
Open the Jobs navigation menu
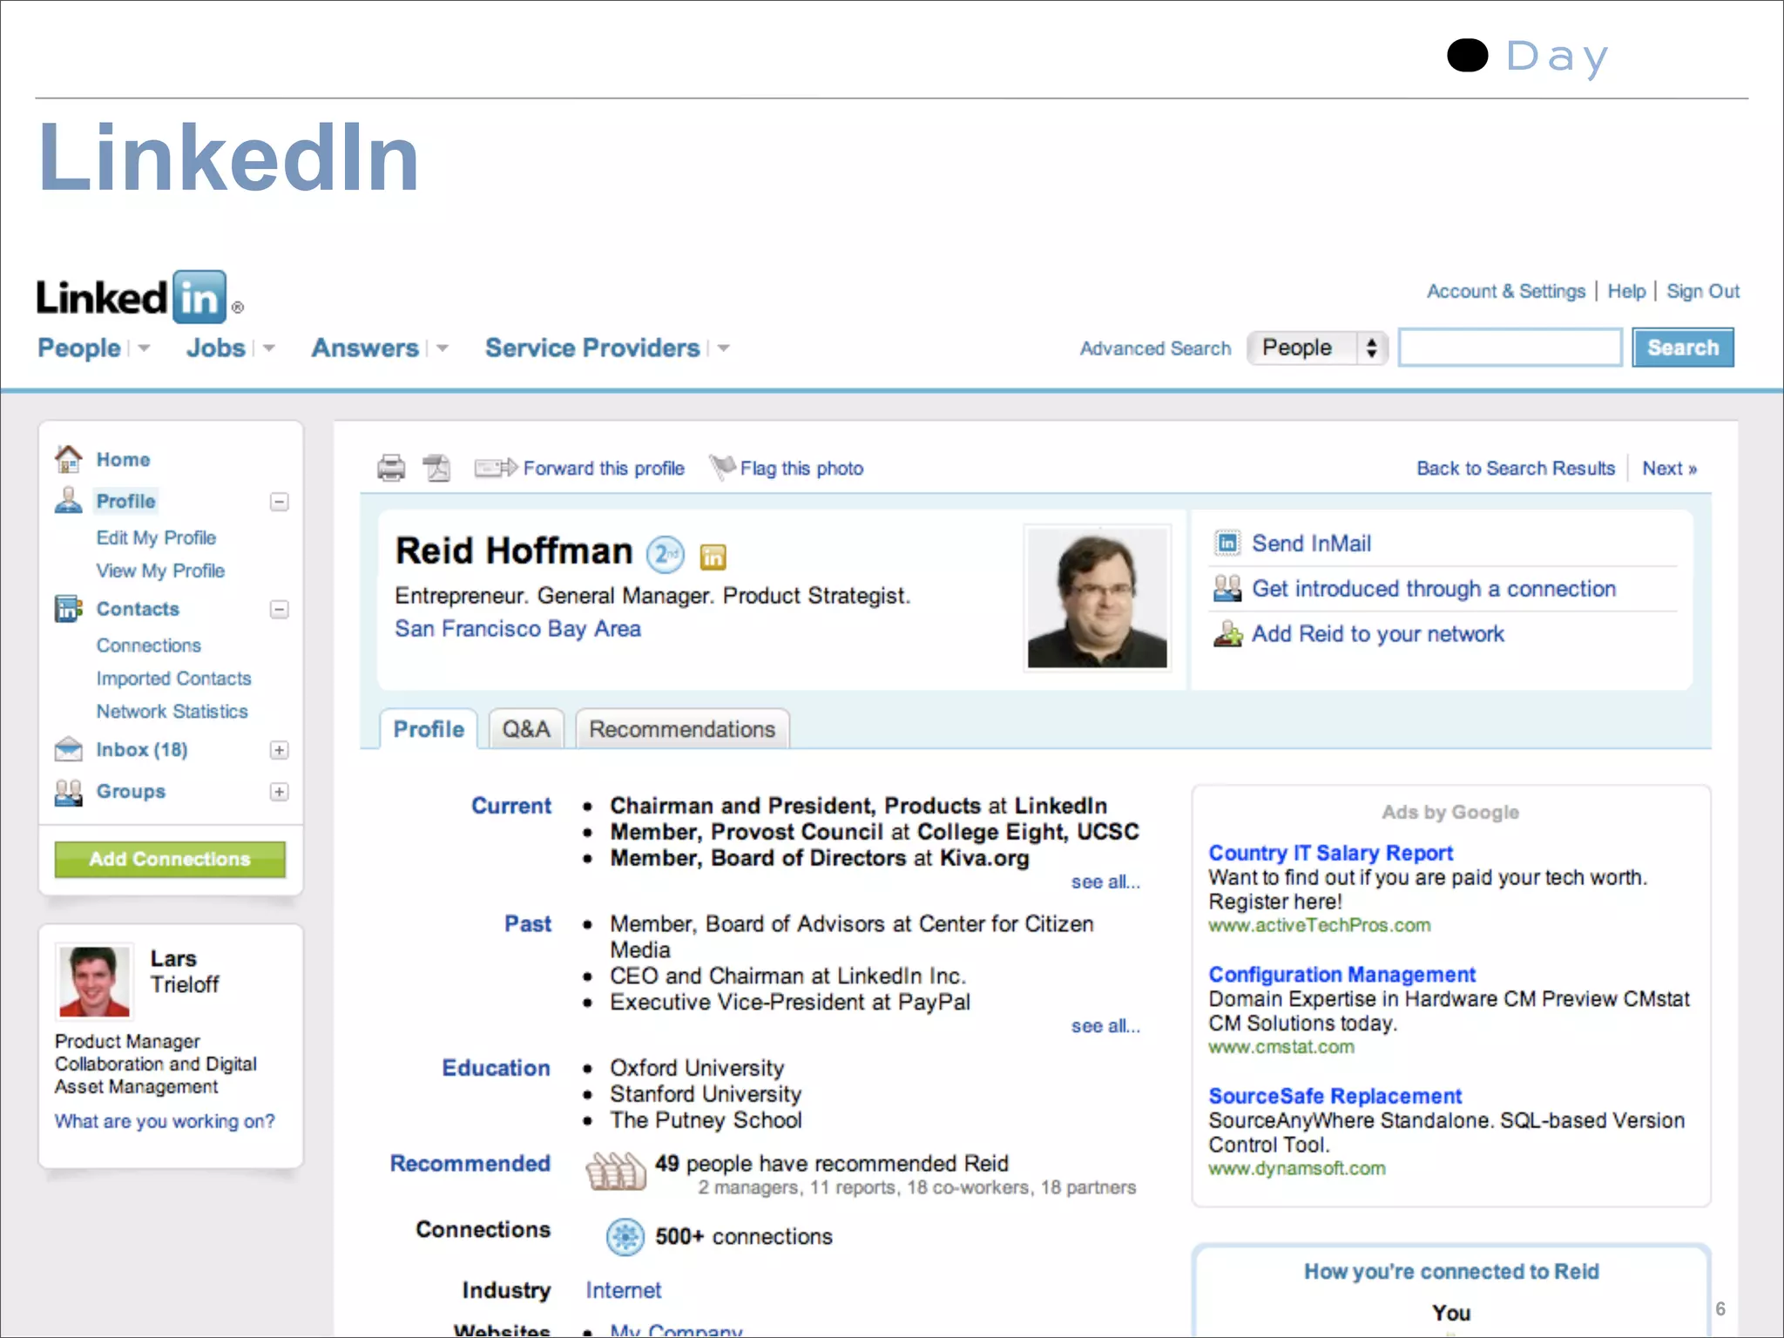pos(216,348)
